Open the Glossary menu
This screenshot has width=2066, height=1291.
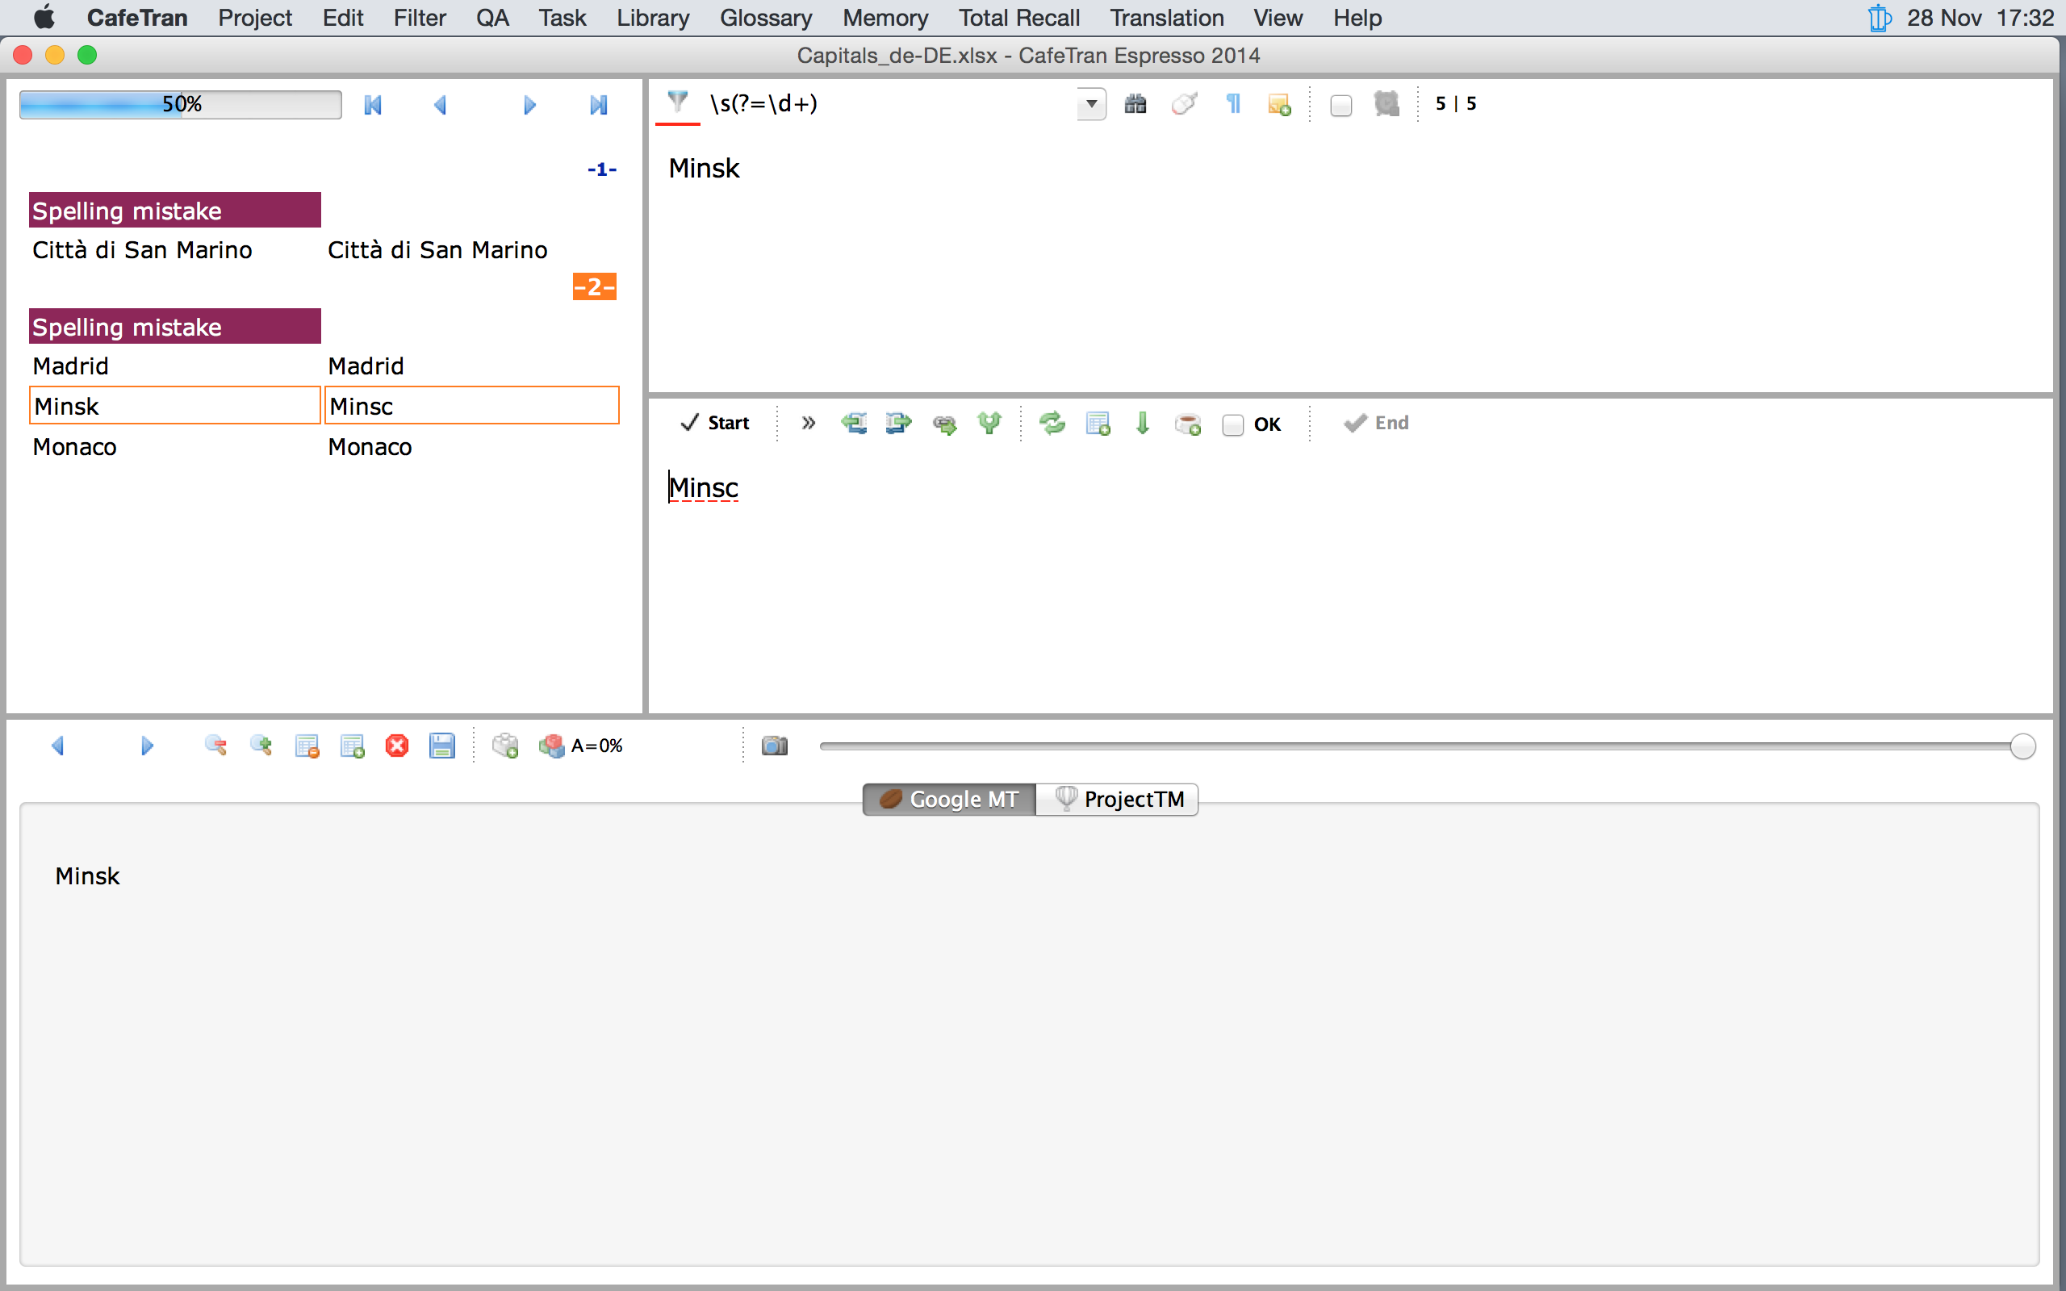click(x=765, y=18)
